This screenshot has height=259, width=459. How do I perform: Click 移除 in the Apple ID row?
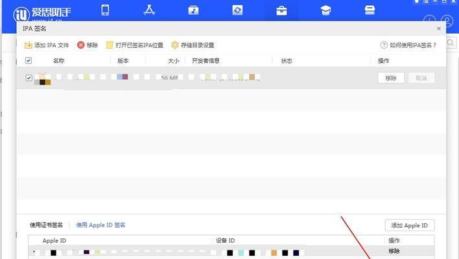point(394,251)
